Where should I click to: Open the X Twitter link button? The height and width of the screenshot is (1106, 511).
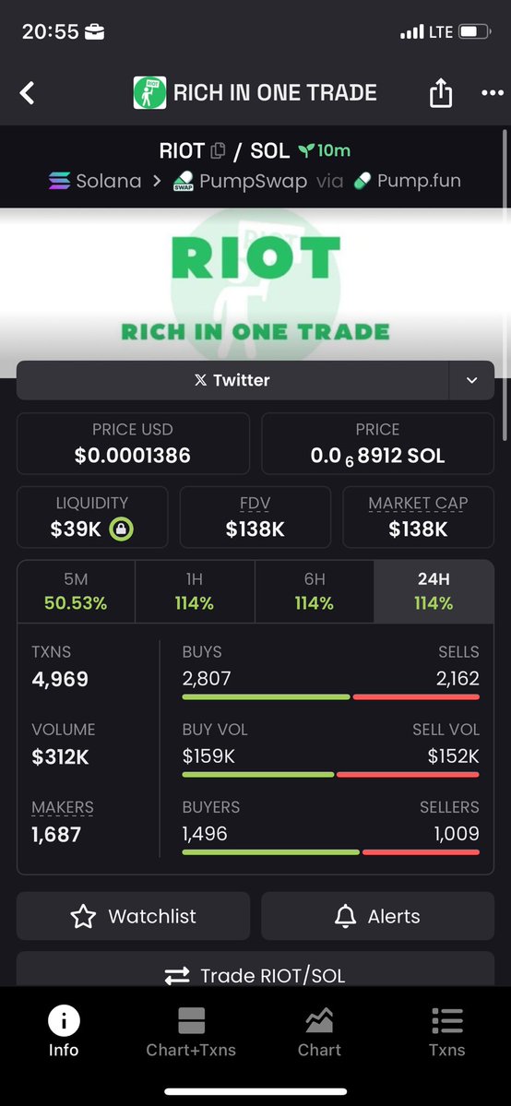pyautogui.click(x=232, y=380)
